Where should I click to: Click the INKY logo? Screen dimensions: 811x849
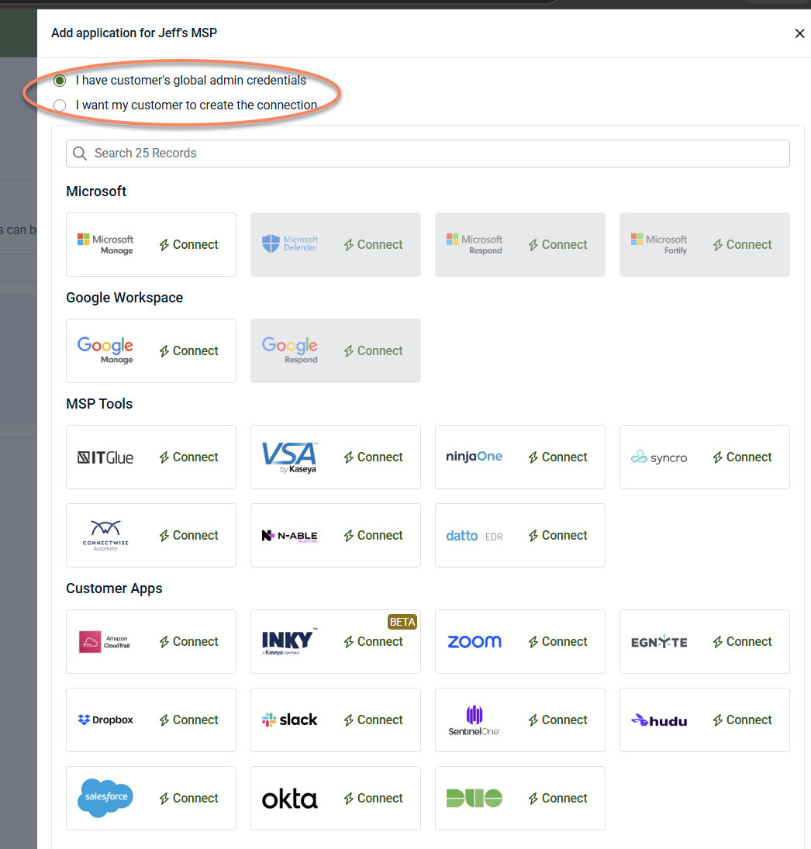click(x=290, y=642)
